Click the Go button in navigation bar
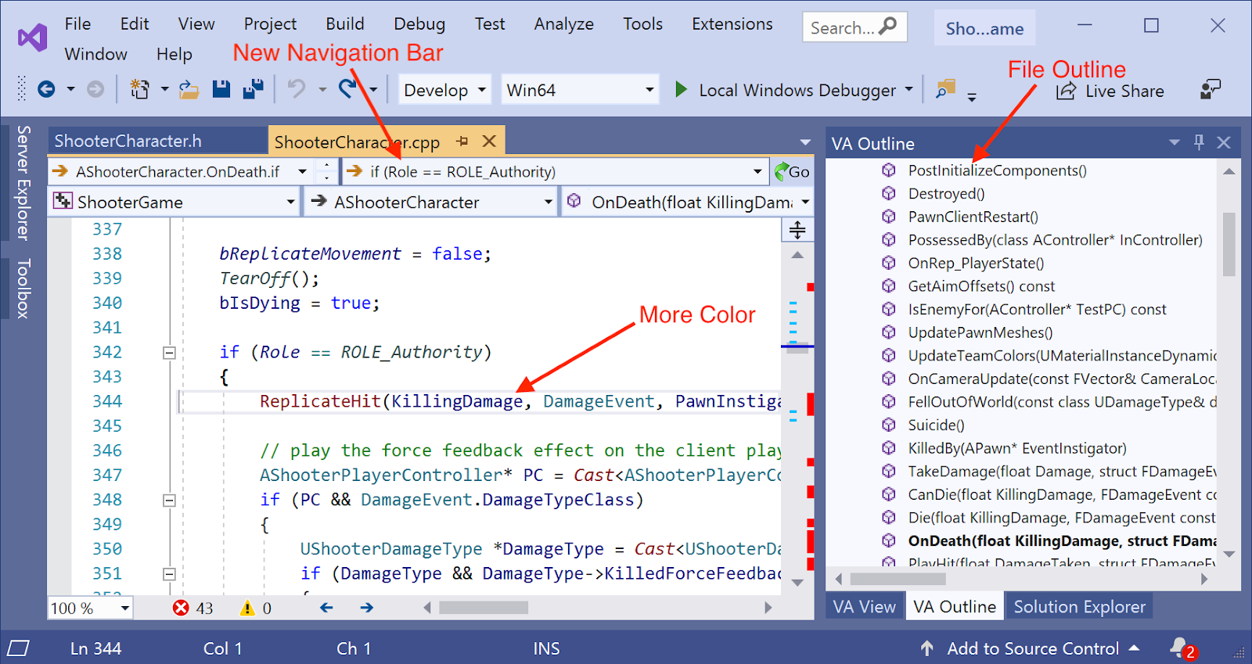Screen dimensions: 1252x664 coord(792,171)
